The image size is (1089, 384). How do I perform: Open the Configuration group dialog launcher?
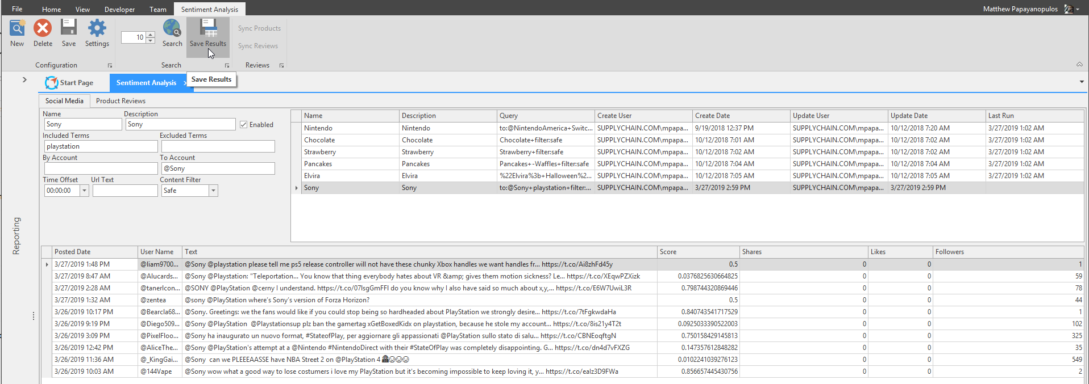pyautogui.click(x=110, y=66)
